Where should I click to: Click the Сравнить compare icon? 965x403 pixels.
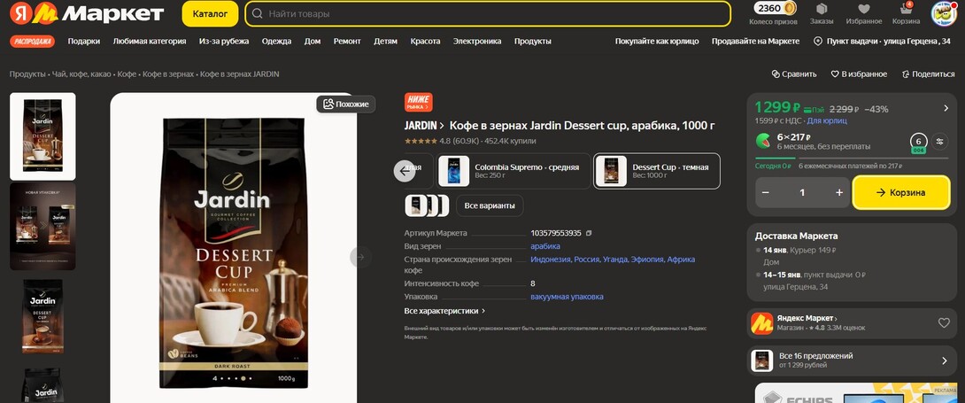click(x=776, y=74)
